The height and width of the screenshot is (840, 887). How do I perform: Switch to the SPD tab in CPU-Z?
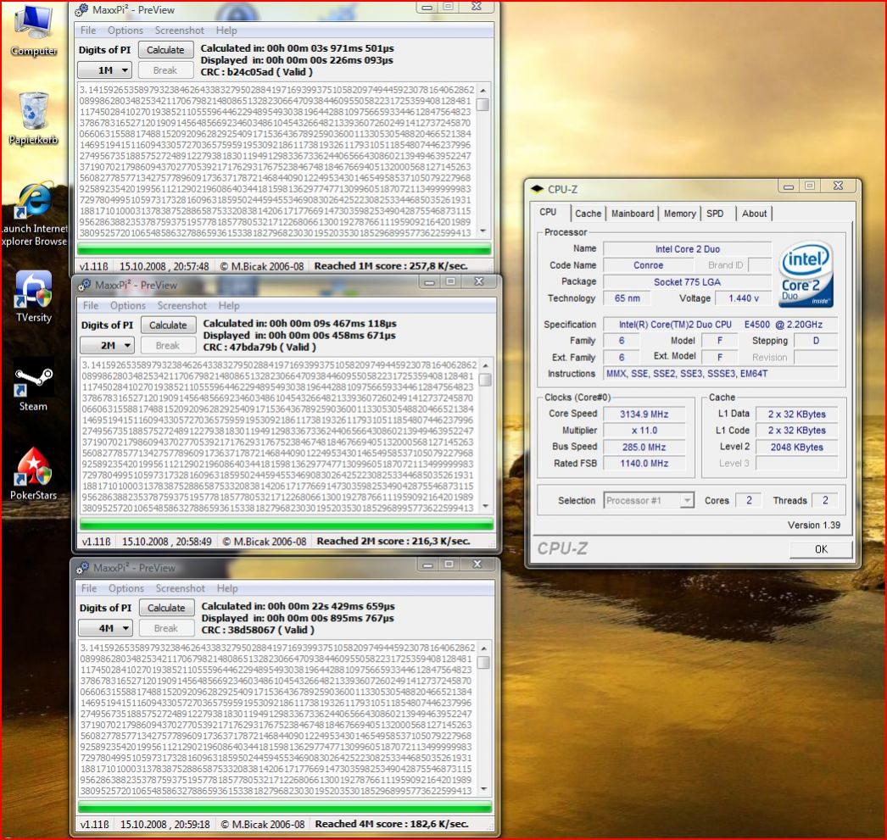715,214
